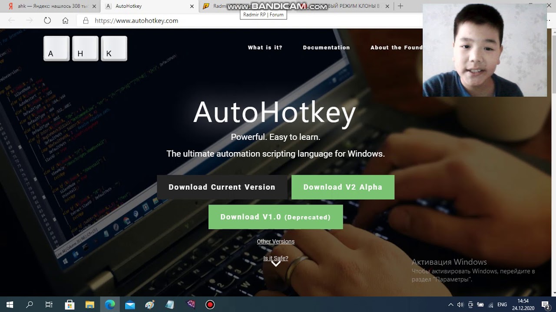556x312 pixels.
Task: Click the Meet Now camera tray icon
Action: [470, 305]
